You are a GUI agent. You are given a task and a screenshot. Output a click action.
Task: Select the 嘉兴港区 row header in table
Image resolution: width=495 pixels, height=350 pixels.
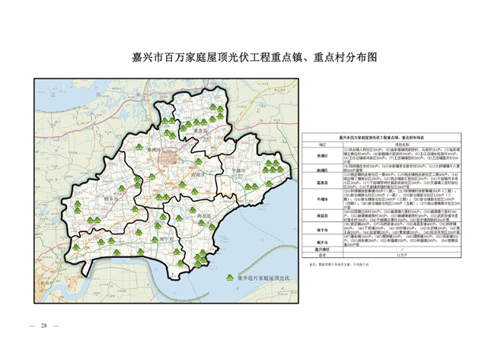point(322,249)
